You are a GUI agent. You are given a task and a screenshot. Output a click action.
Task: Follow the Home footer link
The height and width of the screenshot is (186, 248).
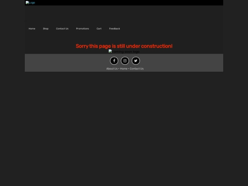click(x=124, y=68)
